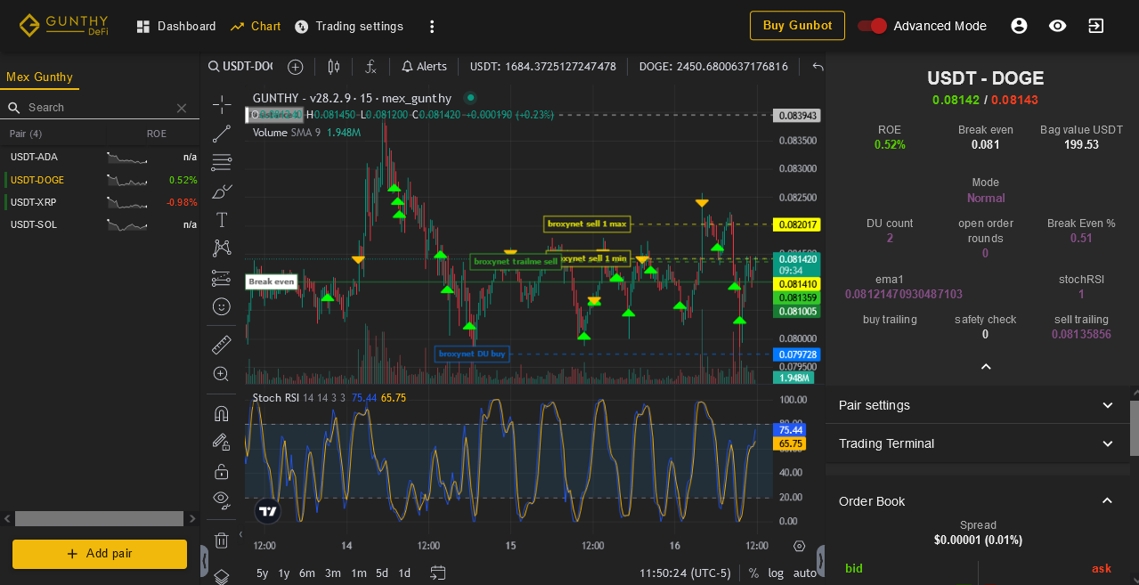The image size is (1139, 585).
Task: Turn off the Advanced Mode switch
Action: (872, 26)
